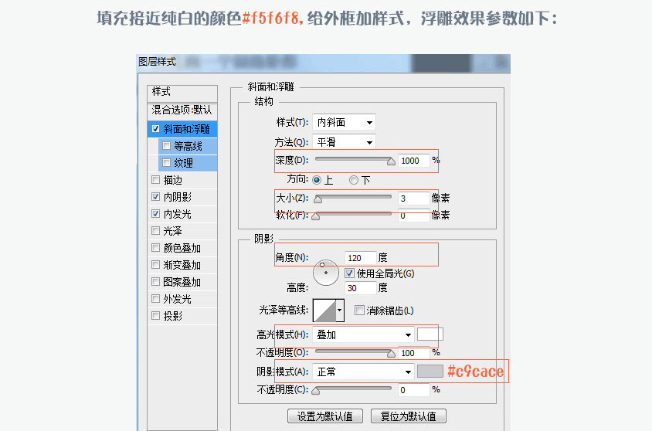Uncheck the 内发光 checkbox

click(x=155, y=214)
